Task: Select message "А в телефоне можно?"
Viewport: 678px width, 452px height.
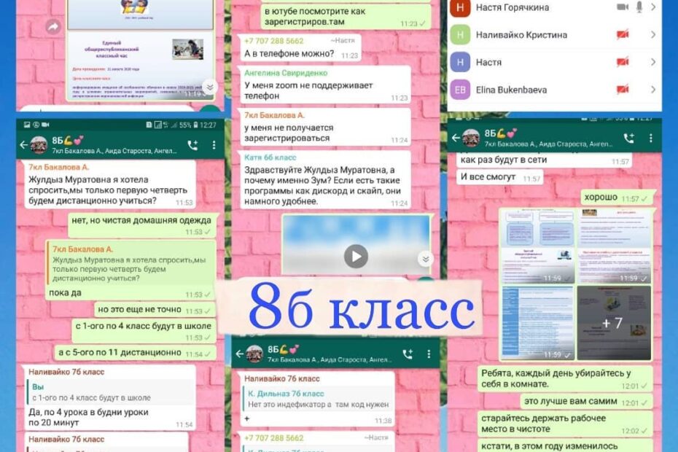Action: pyautogui.click(x=300, y=47)
